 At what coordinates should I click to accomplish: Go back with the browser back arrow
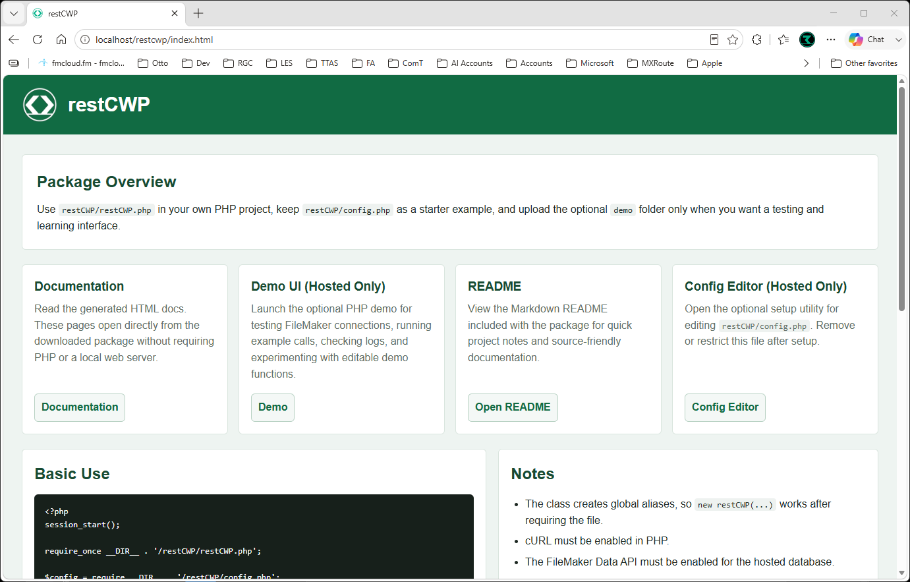pos(14,40)
